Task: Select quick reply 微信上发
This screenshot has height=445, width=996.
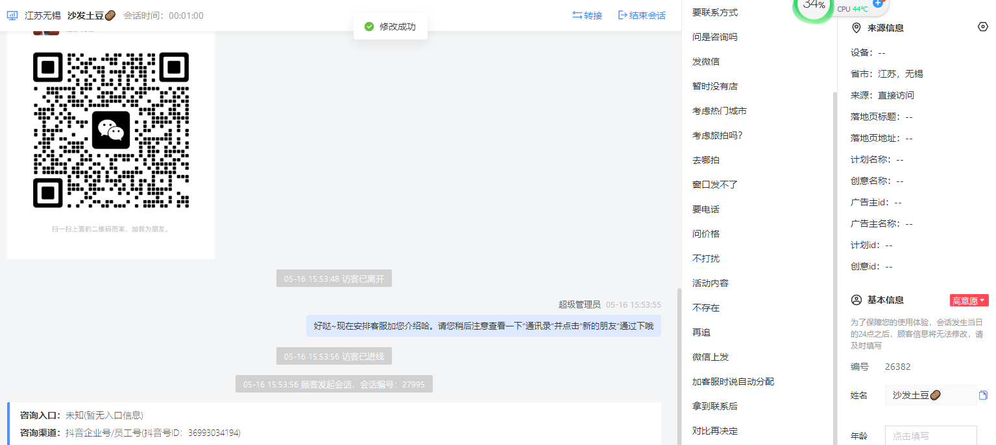Action: (711, 357)
